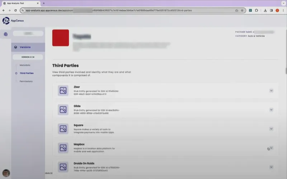
Task: Click the Mapbox placeholder image icon
Action: tap(63, 148)
